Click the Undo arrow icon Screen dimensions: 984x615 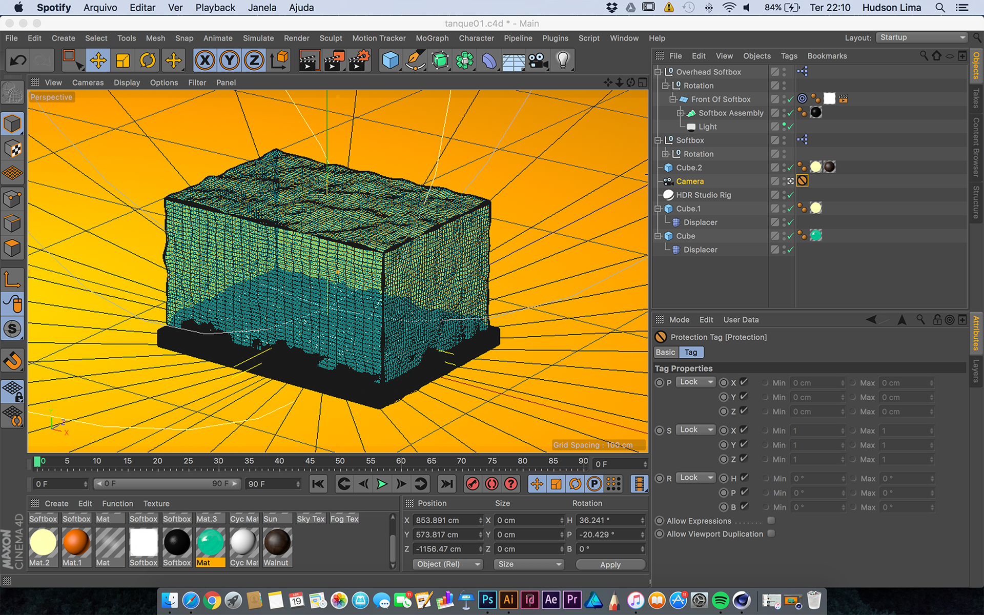coord(18,60)
